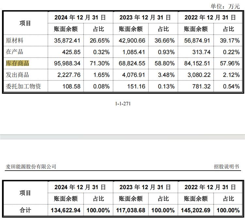Viewport: 245px width, 219px height.
Task: Click the 麦田能源股份有限公司 page header
Action: pyautogui.click(x=31, y=167)
